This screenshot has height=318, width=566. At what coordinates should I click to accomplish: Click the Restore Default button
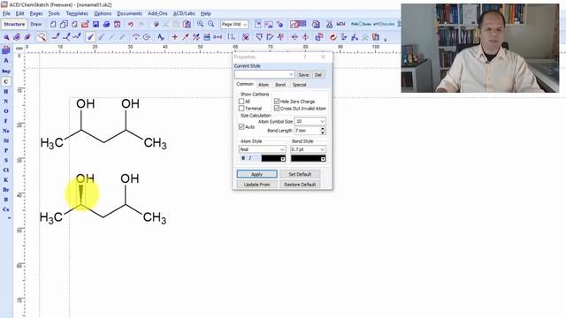300,185
